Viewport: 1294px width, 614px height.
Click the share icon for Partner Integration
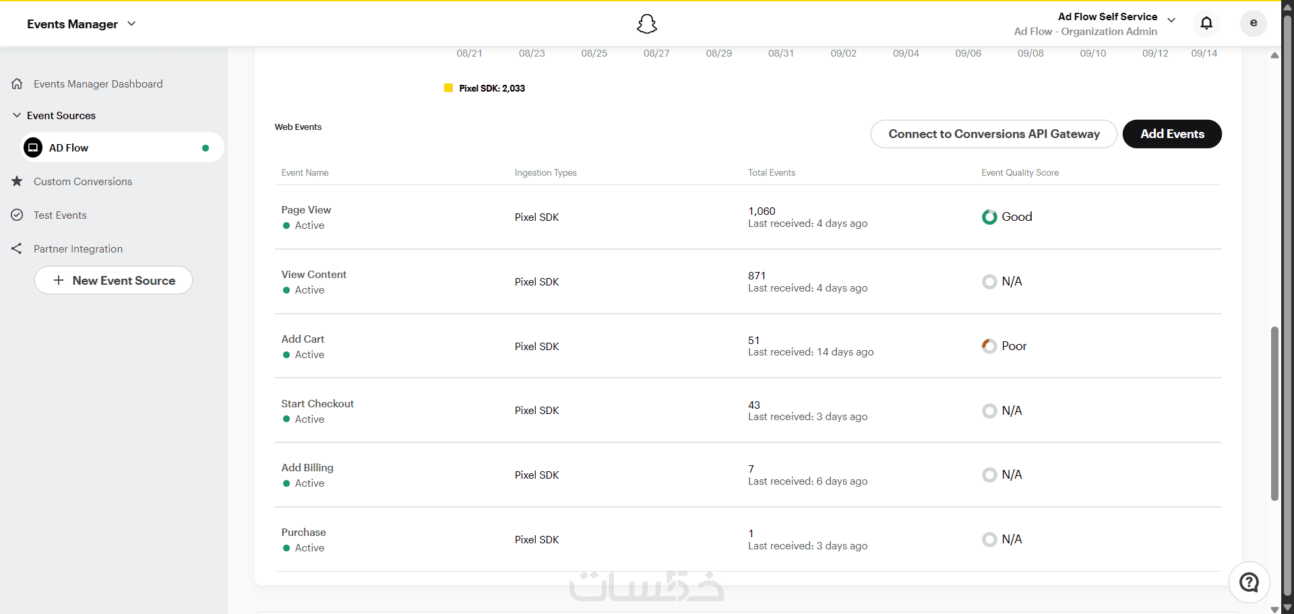point(18,249)
